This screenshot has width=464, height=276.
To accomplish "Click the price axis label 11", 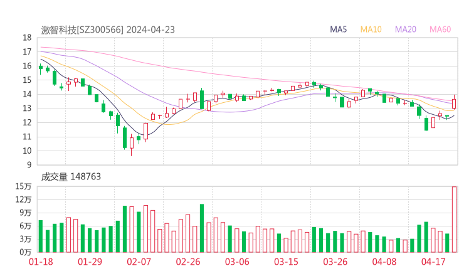I will 27,137.
